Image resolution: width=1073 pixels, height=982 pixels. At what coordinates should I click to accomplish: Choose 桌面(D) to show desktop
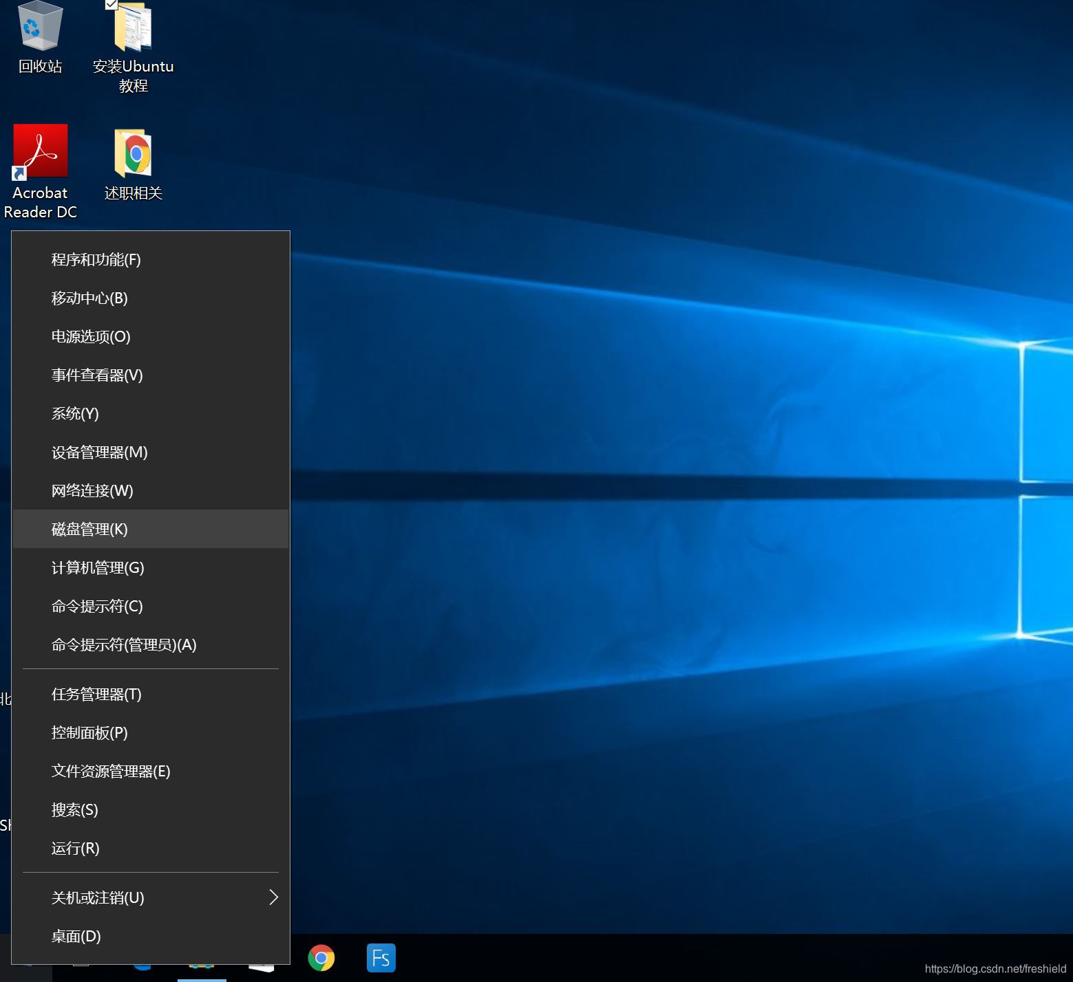click(x=151, y=936)
